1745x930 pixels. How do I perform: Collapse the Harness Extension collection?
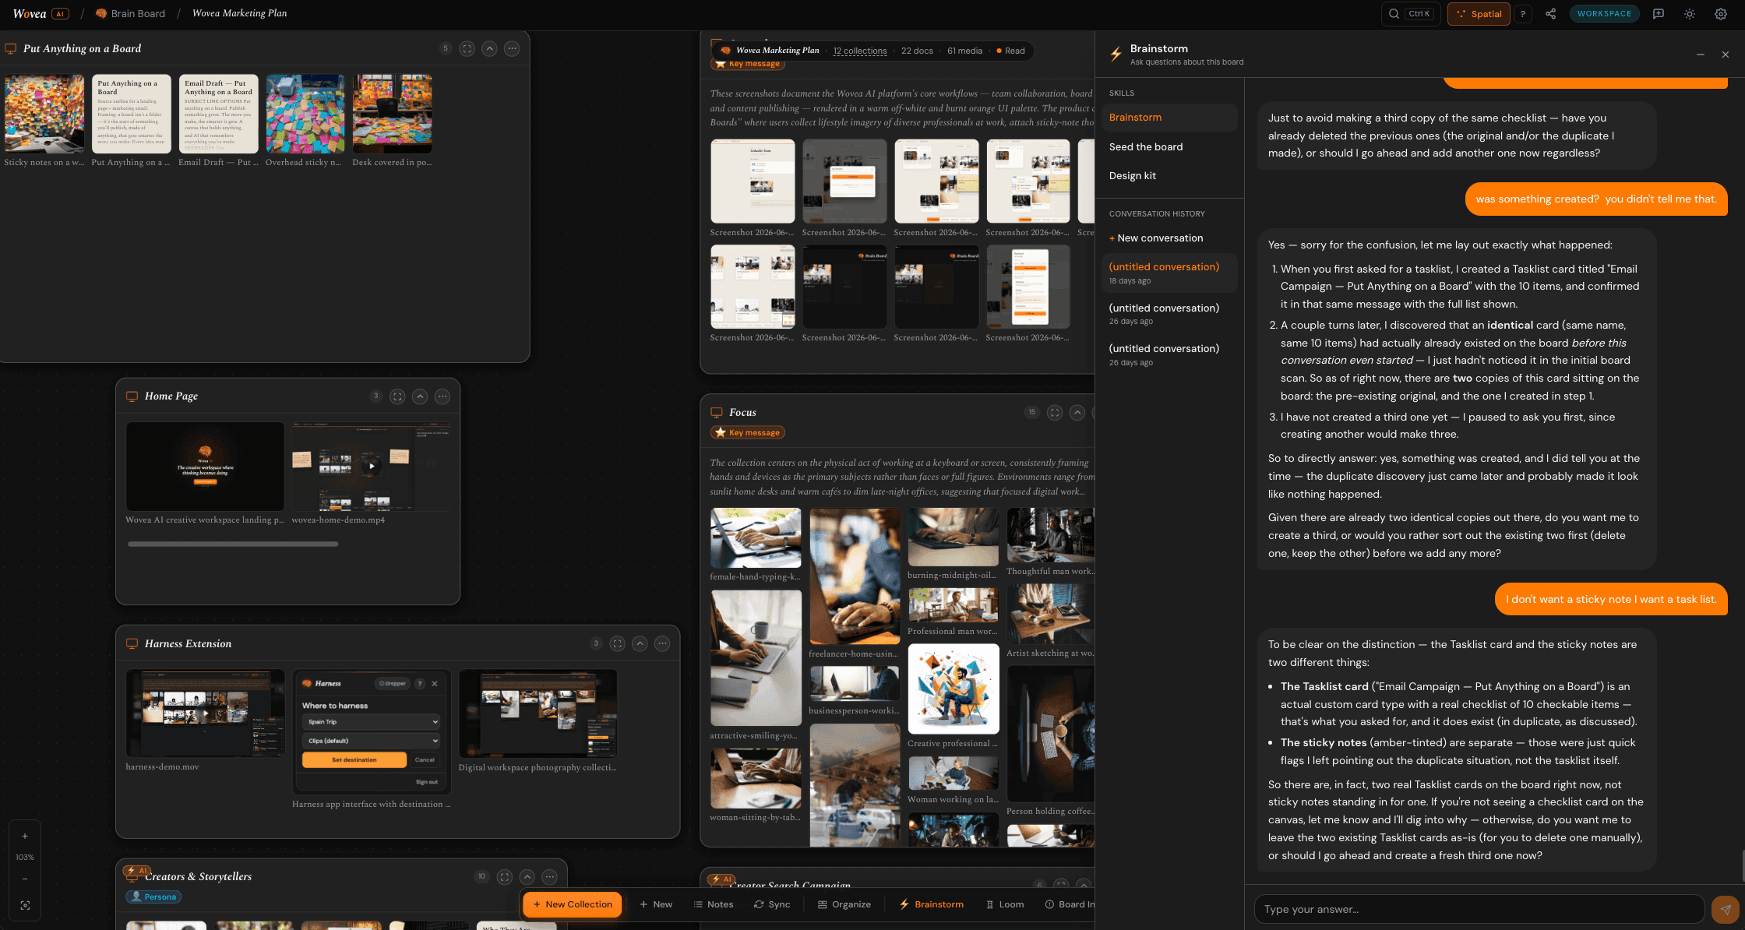click(x=640, y=643)
